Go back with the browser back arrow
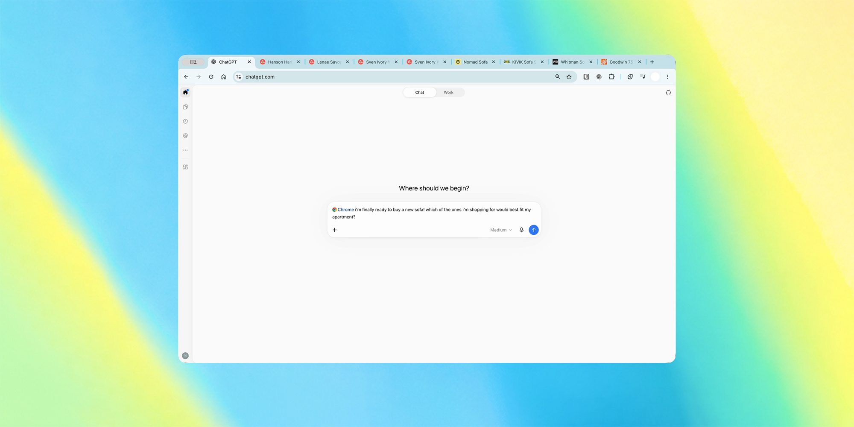The height and width of the screenshot is (427, 854). pos(186,77)
